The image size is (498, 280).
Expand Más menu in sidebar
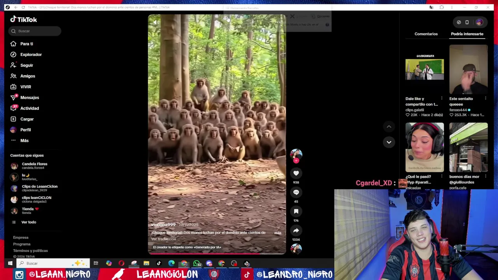19,140
